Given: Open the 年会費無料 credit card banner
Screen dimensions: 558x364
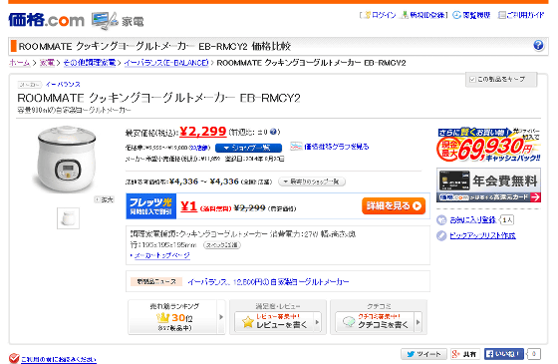Looking at the screenshot, I should [x=488, y=185].
